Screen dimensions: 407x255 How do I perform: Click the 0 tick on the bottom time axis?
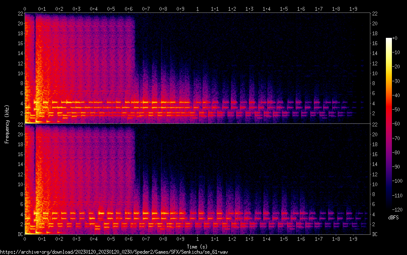click(x=25, y=239)
